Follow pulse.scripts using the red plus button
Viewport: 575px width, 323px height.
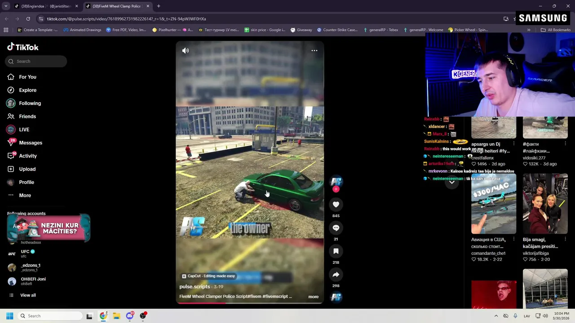pyautogui.click(x=336, y=189)
